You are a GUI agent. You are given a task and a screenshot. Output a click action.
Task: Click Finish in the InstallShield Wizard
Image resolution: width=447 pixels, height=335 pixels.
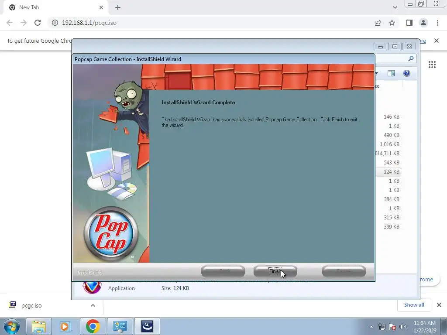[275, 271]
